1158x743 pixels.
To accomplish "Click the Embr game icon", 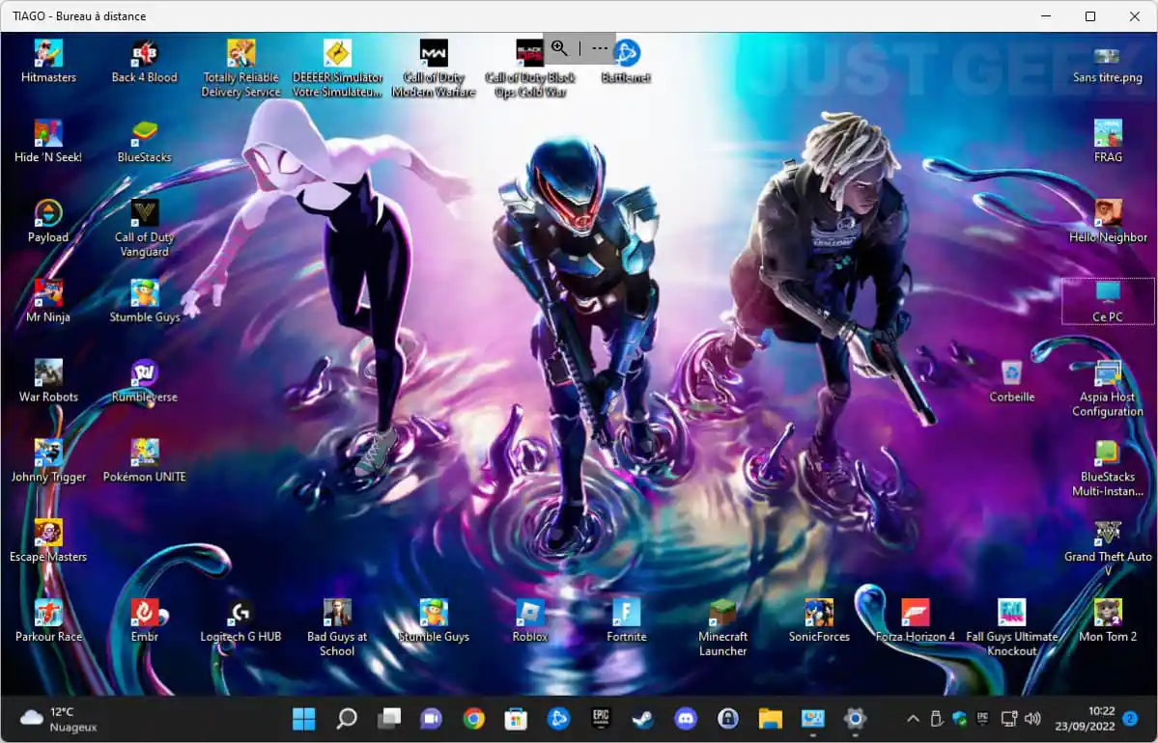I will pos(145,619).
